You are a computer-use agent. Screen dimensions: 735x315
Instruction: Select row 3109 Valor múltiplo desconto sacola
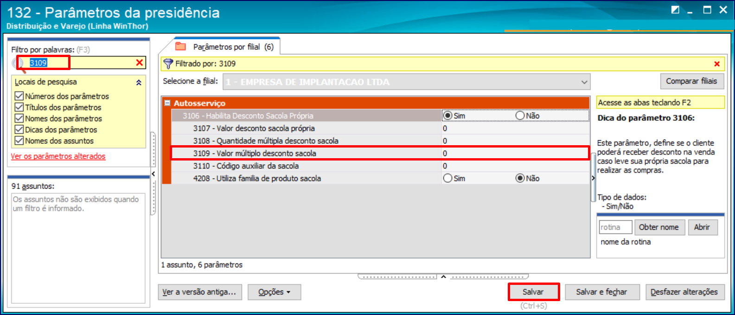(x=380, y=153)
